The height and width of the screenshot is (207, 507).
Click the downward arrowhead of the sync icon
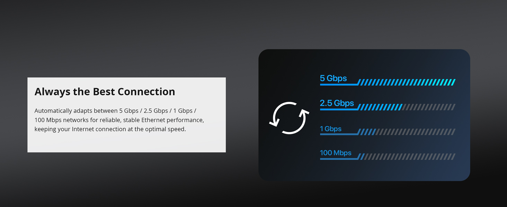(x=274, y=122)
